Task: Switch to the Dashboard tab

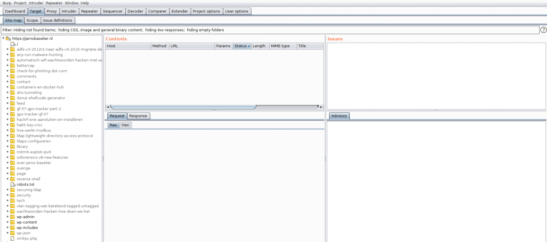Action: coord(15,11)
